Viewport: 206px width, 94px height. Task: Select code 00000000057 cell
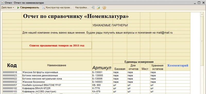pos(12,85)
